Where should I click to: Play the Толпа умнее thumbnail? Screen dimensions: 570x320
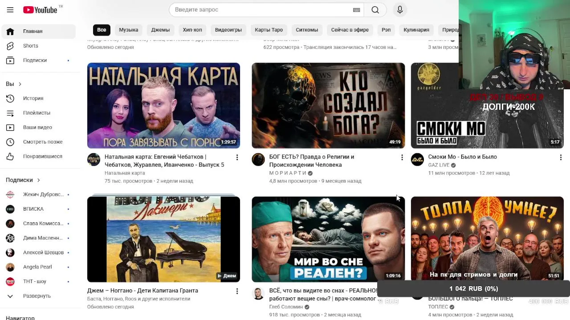[x=487, y=239]
